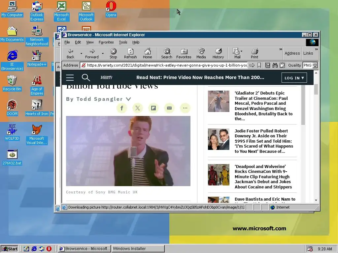Open the Favorites menu in the menu bar
Screen dimensions: 338x253
106,42
